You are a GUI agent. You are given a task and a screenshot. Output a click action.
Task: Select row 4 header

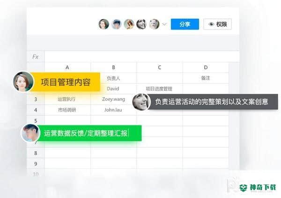36,110
